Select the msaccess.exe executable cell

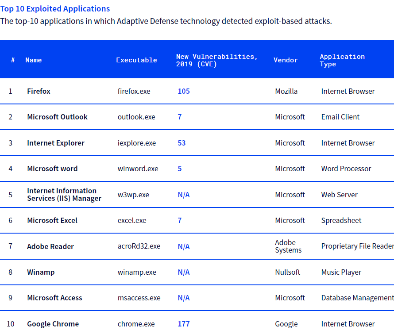click(139, 298)
